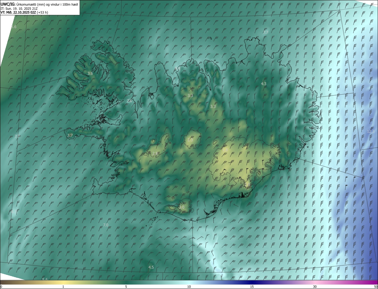Click the 1.8 value label on the large glacier
Viewport: 378px width, 289px height.
[225, 150]
